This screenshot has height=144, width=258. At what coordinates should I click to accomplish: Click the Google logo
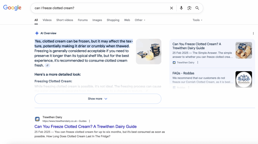click(x=12, y=8)
